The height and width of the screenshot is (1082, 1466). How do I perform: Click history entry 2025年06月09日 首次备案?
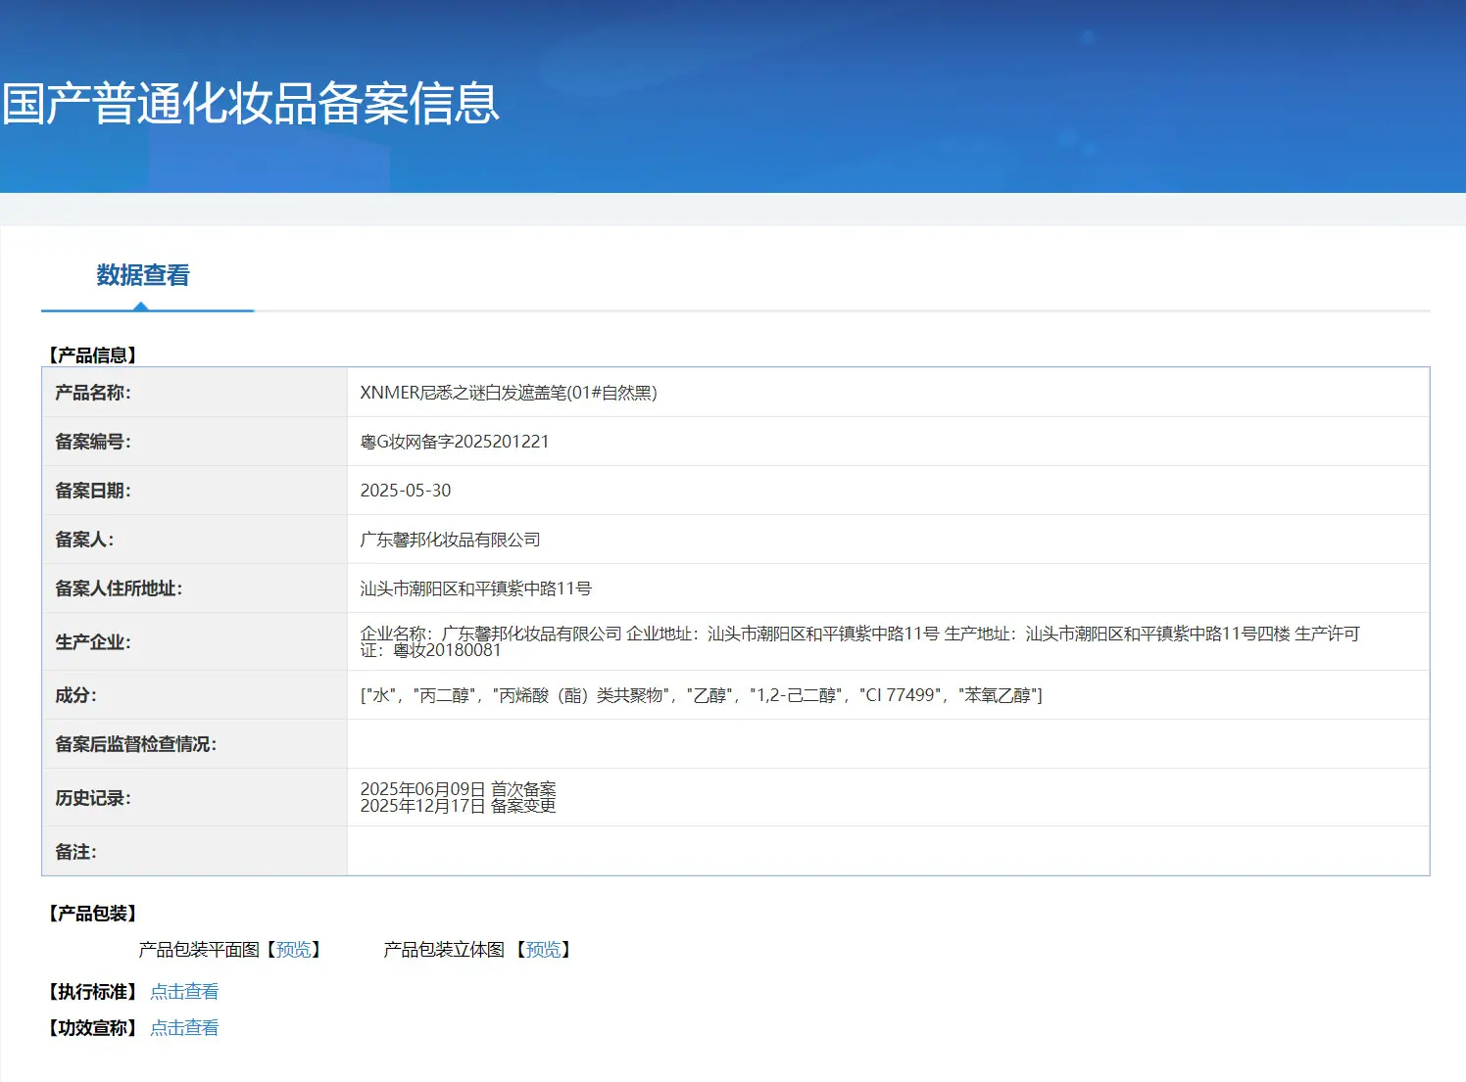coord(458,789)
